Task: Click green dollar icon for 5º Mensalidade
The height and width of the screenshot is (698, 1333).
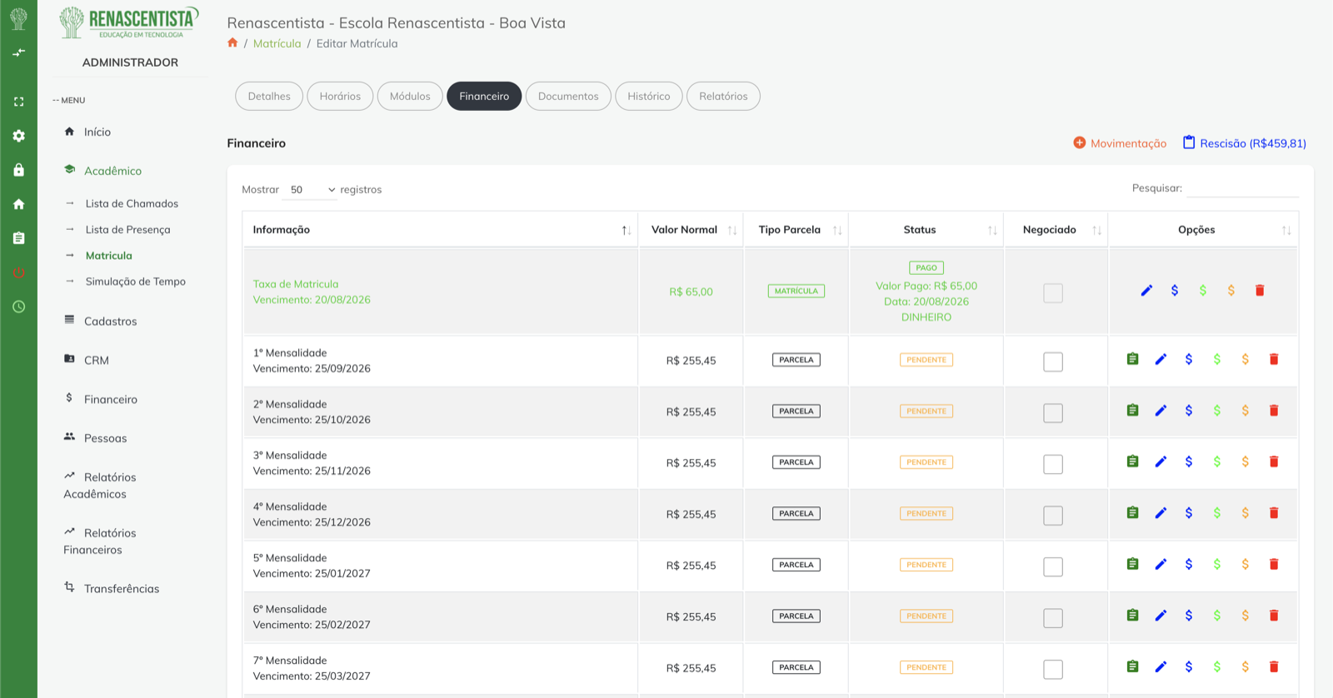Action: pos(1217,564)
